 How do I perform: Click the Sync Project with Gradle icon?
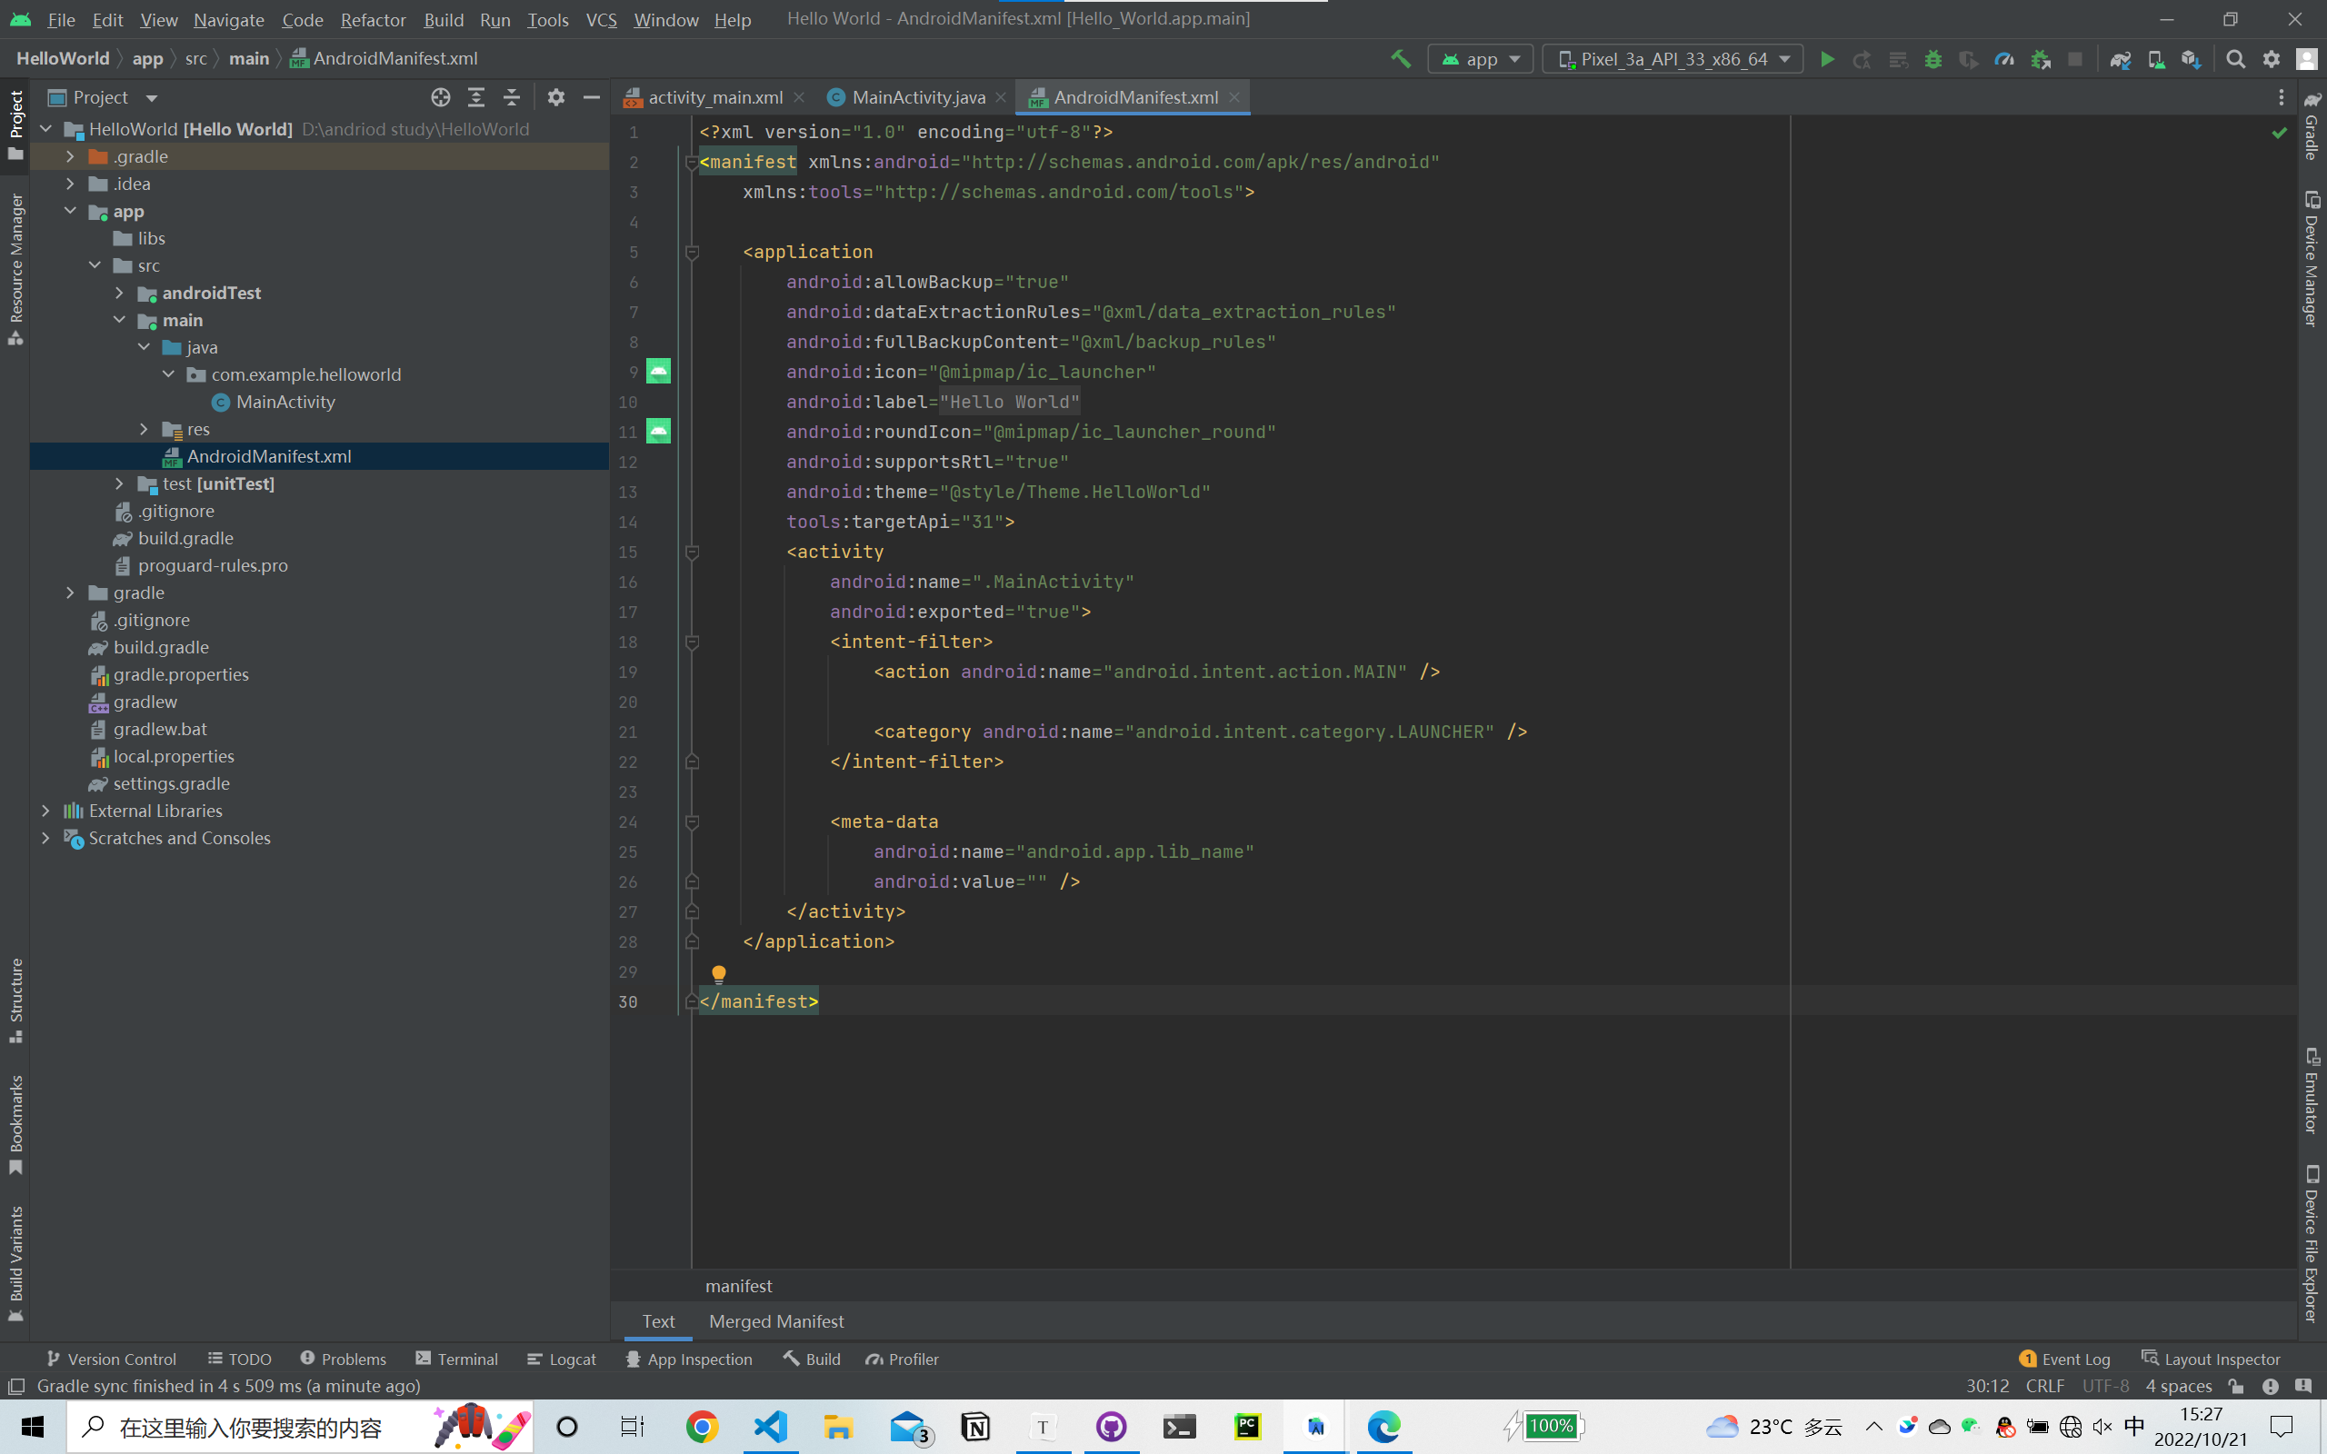tap(2121, 60)
